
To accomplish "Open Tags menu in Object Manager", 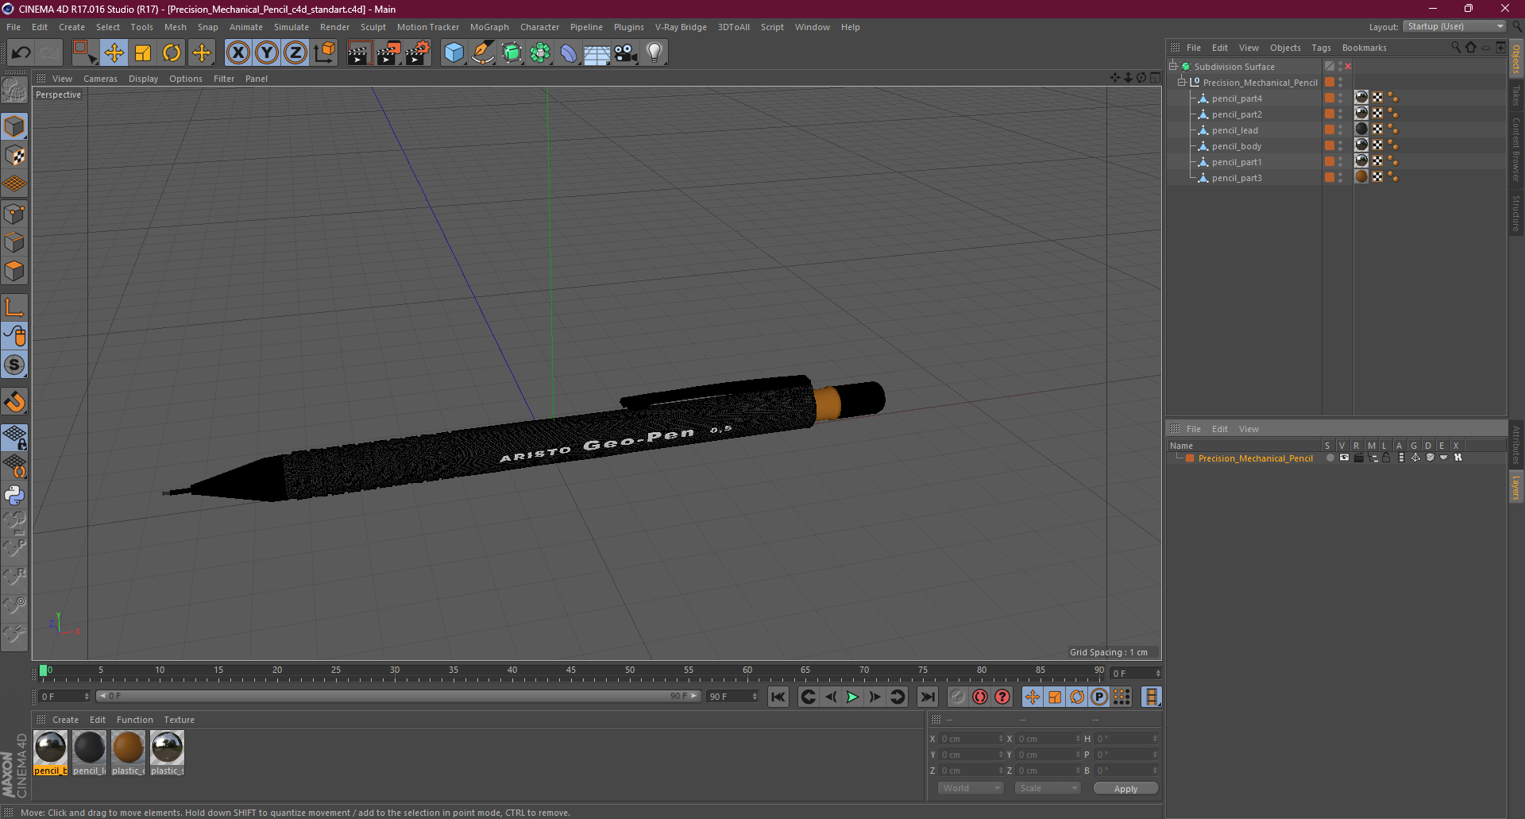I will pyautogui.click(x=1321, y=48).
